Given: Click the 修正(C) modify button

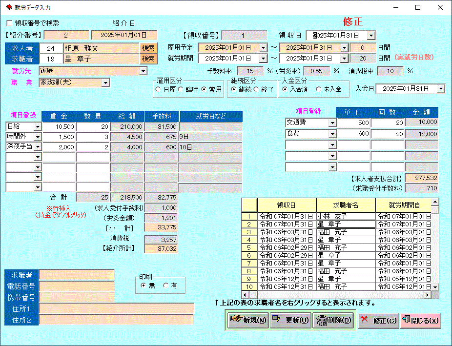Looking at the screenshot, I should (x=378, y=321).
